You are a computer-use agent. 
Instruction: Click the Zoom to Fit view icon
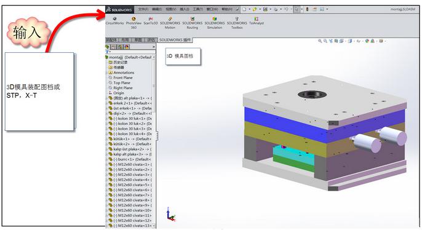[320, 41]
